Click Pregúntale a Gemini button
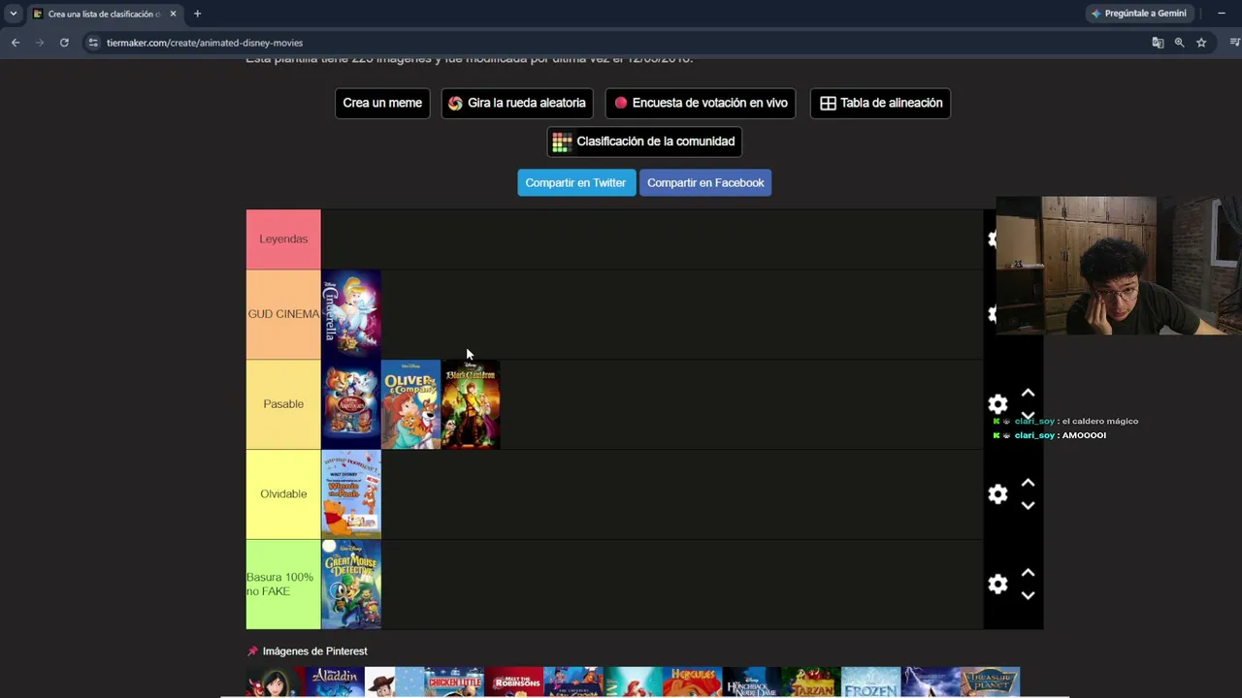The height and width of the screenshot is (698, 1242). click(1138, 14)
